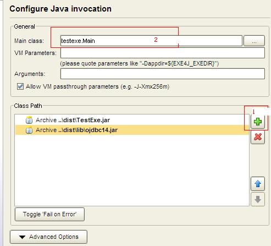Viewport: 271px width, 246px height.
Task: Click inside the VM Parameters text field
Action: tap(163, 53)
